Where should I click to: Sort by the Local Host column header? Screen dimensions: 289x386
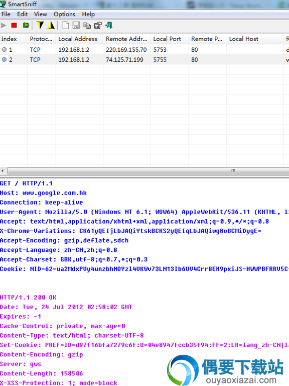pyautogui.click(x=255, y=39)
